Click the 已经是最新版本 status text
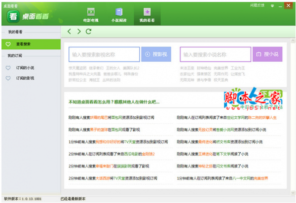 (x=73, y=199)
